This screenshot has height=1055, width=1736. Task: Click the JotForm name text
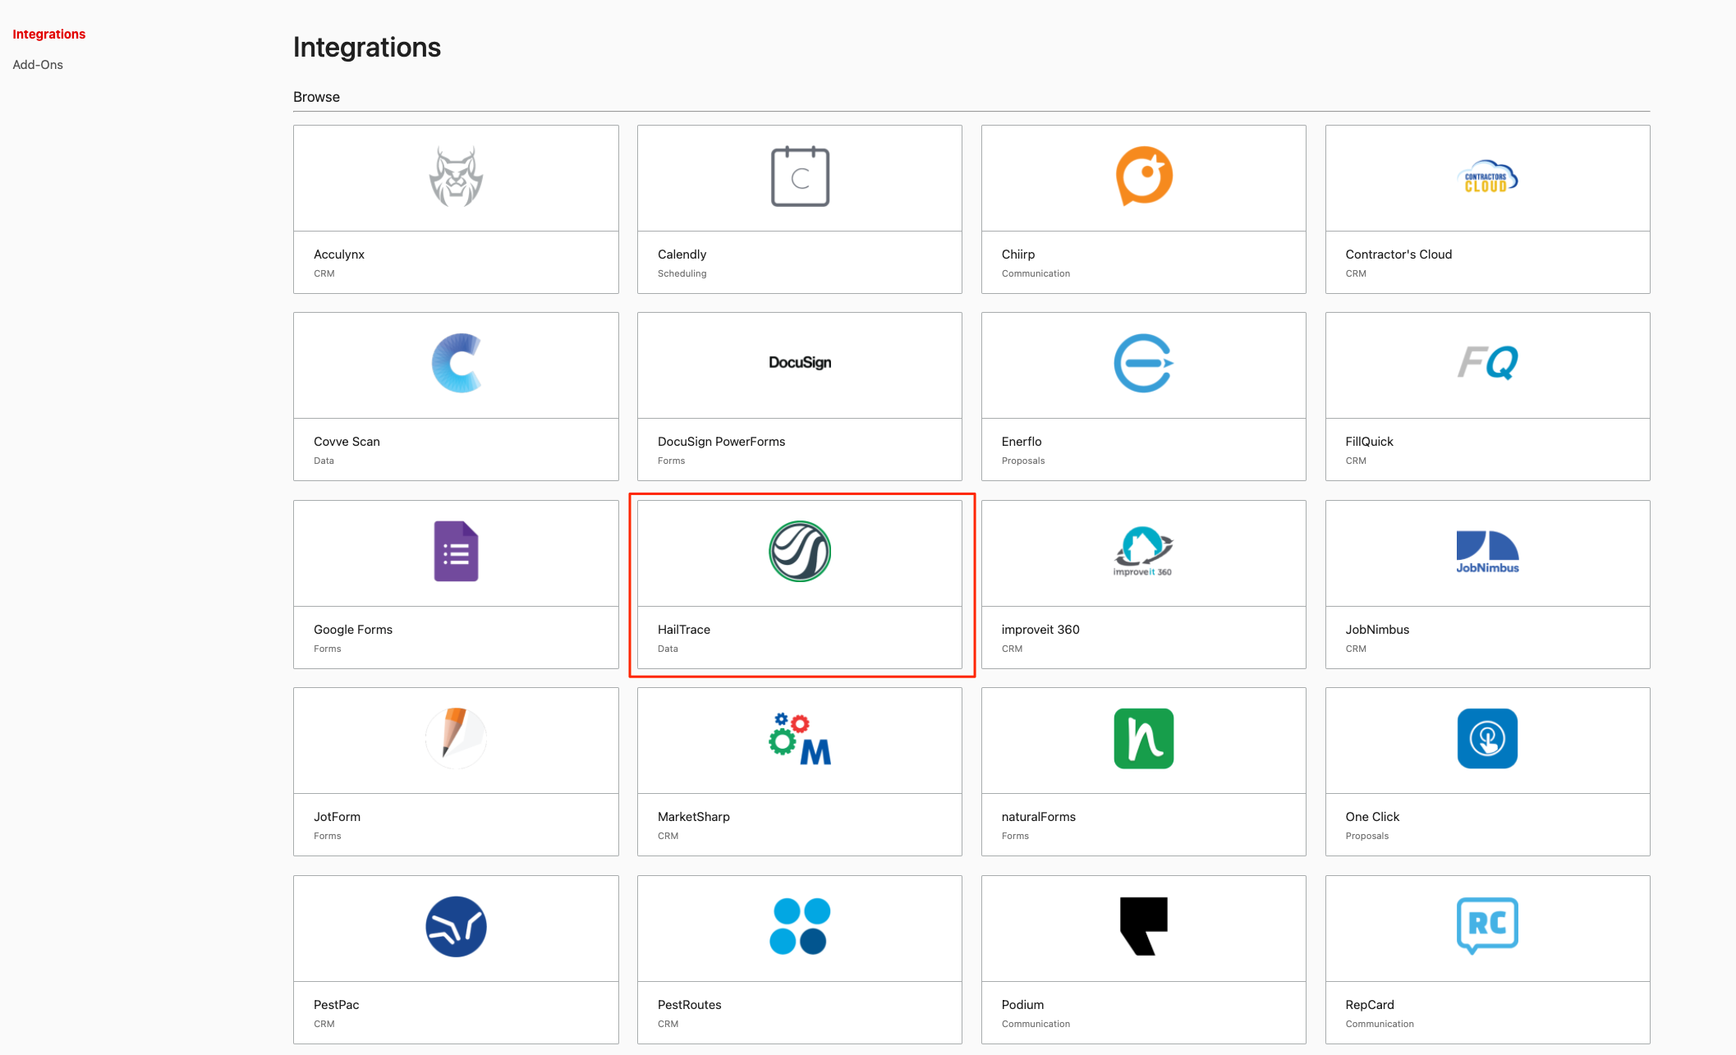tap(337, 816)
